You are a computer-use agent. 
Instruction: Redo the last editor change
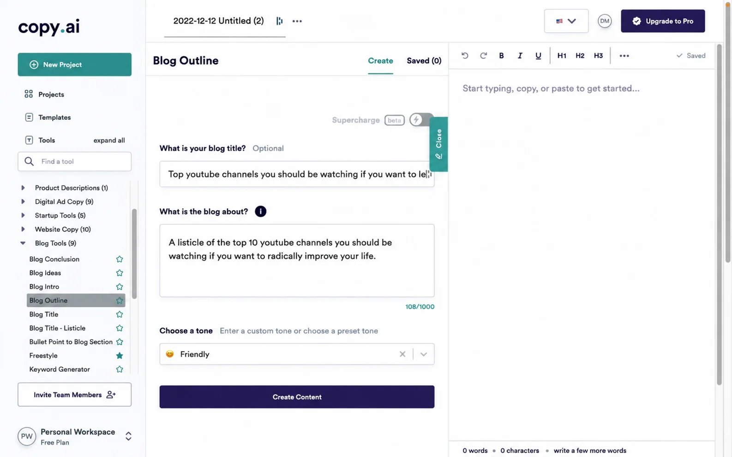click(x=483, y=56)
